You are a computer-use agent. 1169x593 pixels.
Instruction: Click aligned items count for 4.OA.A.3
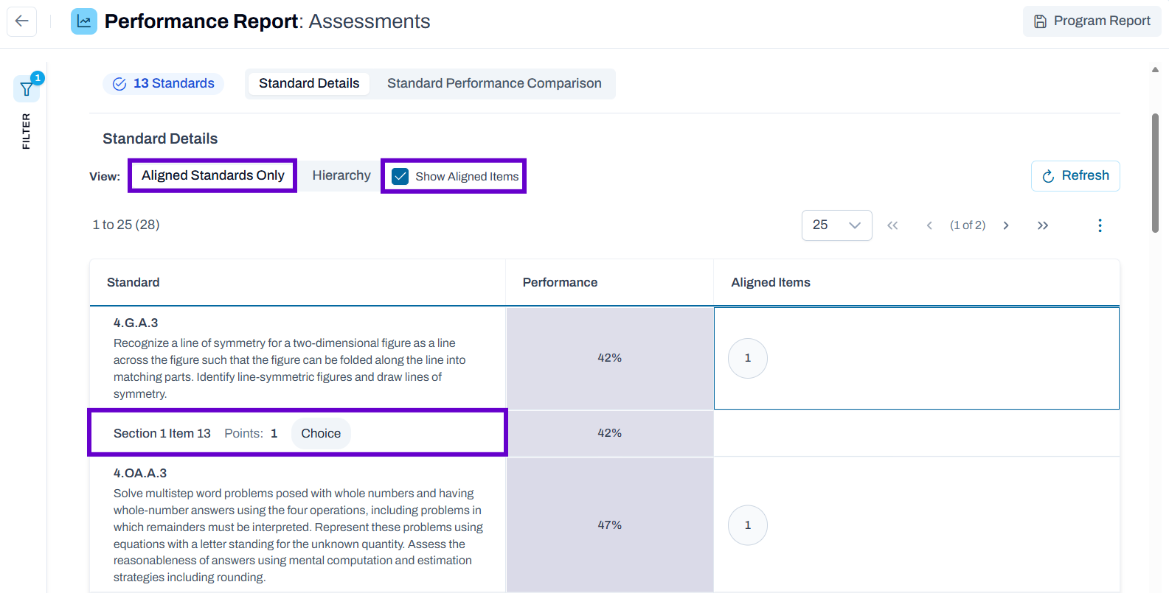tap(747, 525)
